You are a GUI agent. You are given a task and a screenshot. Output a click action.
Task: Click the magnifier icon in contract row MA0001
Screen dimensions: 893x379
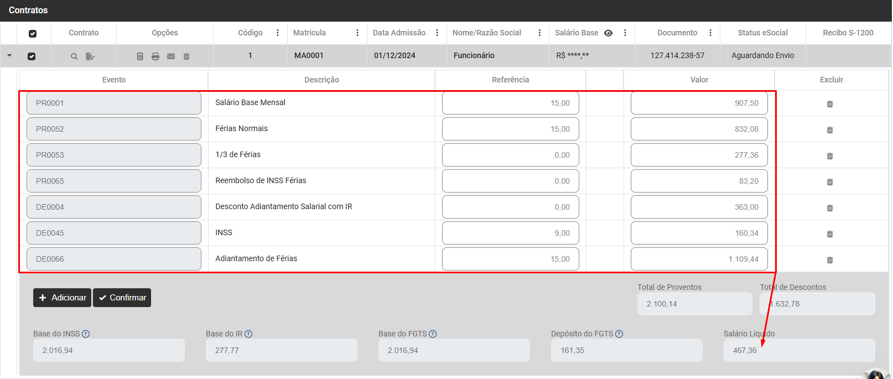pyautogui.click(x=74, y=56)
